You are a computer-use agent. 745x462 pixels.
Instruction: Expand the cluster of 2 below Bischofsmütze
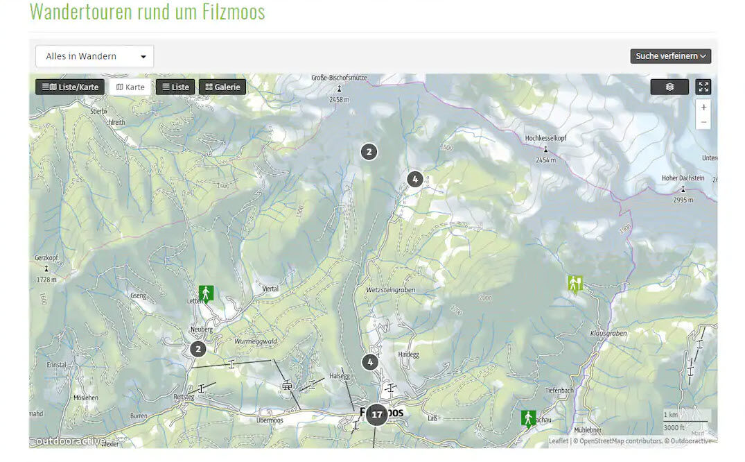pyautogui.click(x=369, y=151)
